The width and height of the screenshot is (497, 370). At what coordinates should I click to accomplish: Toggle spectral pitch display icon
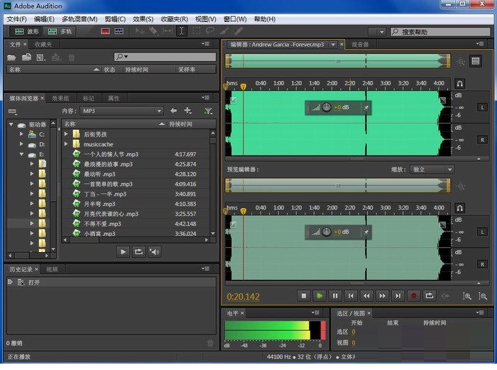coord(119,31)
